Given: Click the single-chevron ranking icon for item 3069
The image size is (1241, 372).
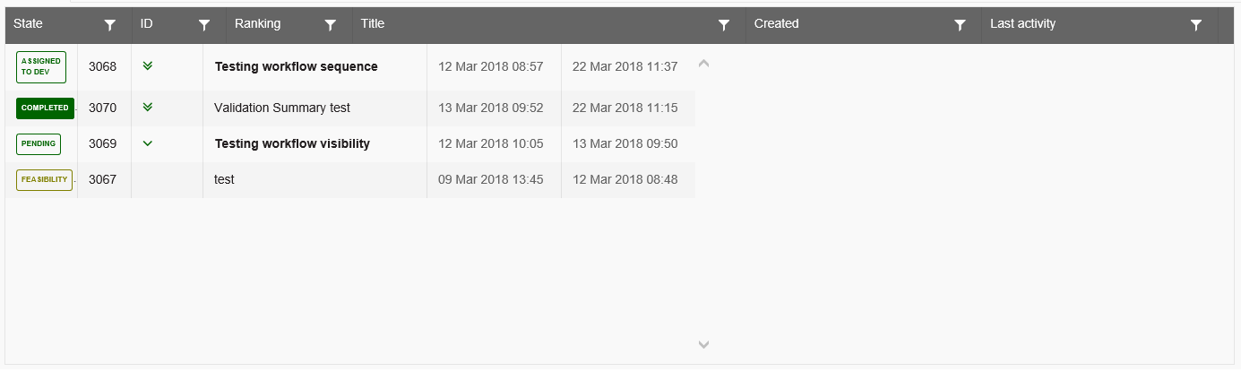Looking at the screenshot, I should click(148, 143).
